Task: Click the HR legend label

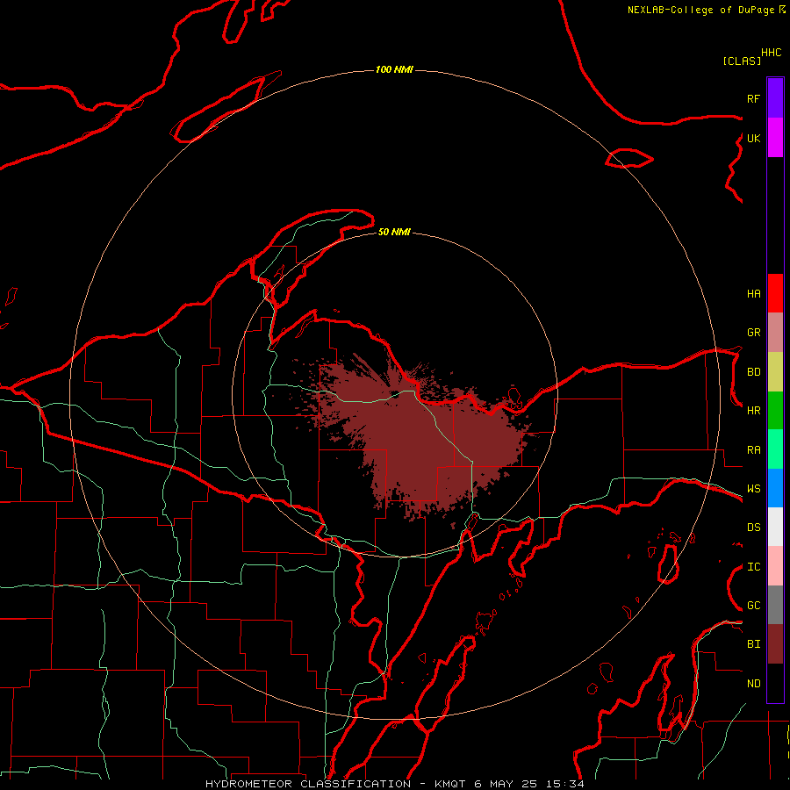Action: coord(753,411)
